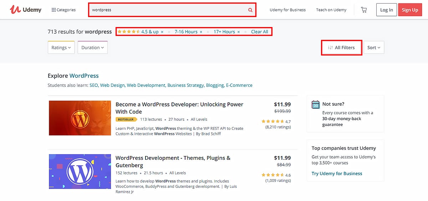Click the 'Not sure?' heading
Screen dimensions: 428x201
(333, 104)
